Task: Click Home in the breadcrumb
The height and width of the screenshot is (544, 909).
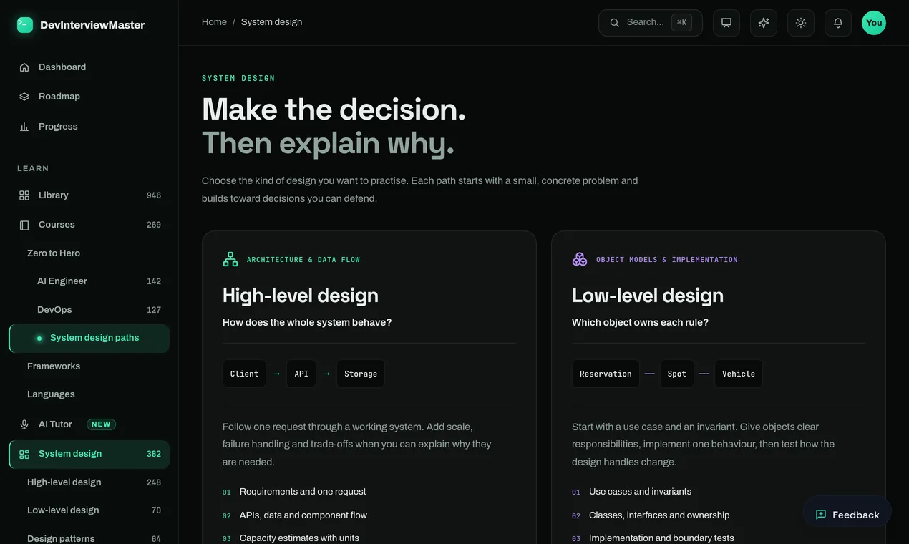Action: tap(214, 22)
